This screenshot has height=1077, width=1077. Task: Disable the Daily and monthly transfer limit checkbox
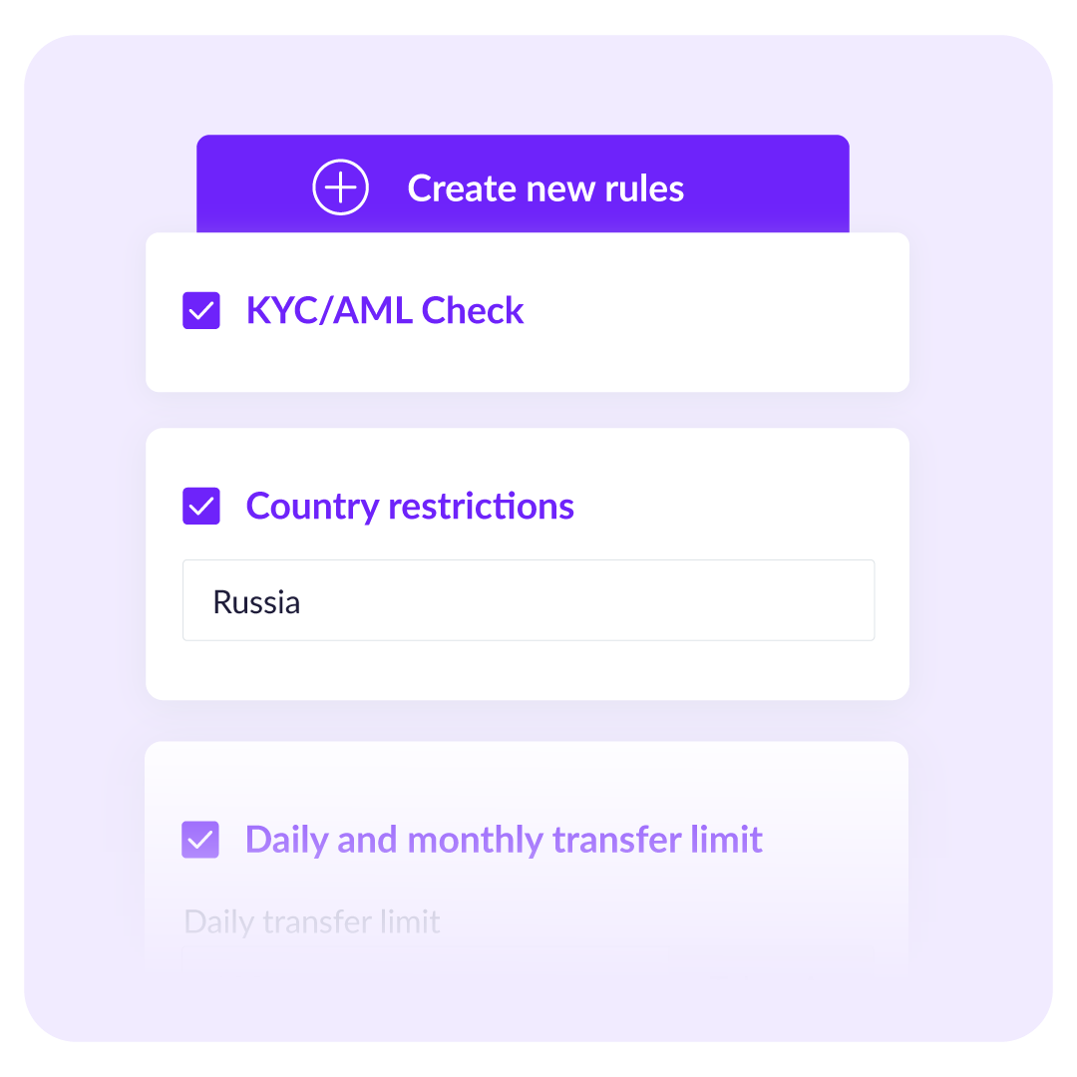click(x=200, y=840)
